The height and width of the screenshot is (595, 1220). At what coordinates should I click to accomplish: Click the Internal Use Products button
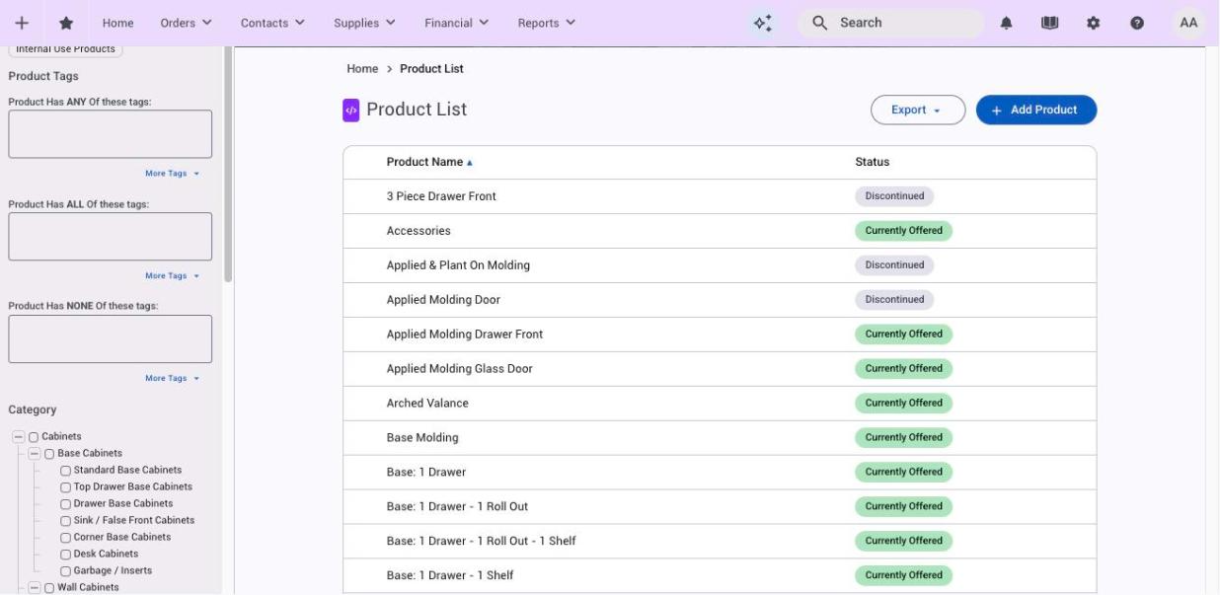[x=65, y=49]
